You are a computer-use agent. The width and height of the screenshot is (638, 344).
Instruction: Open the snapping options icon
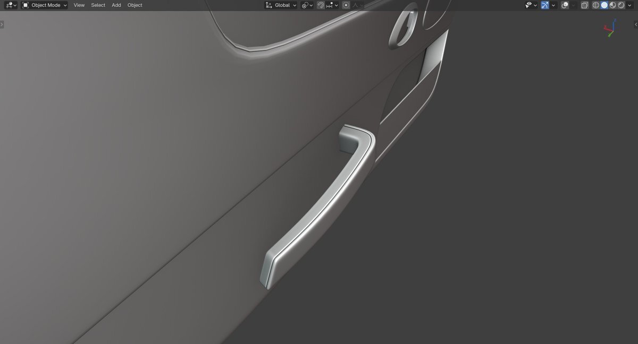pyautogui.click(x=332, y=5)
